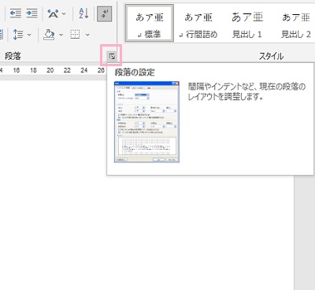Apply the 見出し 1 style

tap(247, 24)
